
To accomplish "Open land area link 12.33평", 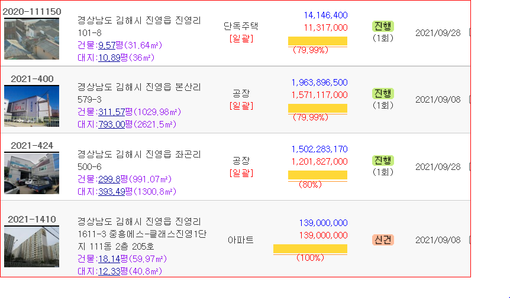I will point(109,271).
